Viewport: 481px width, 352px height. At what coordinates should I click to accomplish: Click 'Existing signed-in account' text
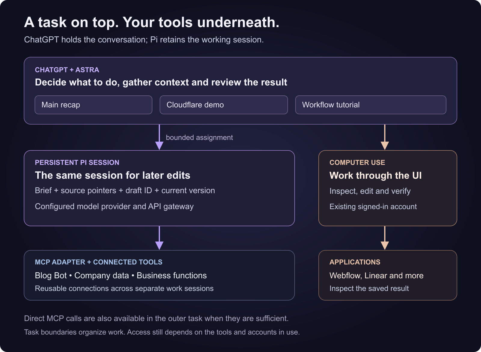pos(373,207)
